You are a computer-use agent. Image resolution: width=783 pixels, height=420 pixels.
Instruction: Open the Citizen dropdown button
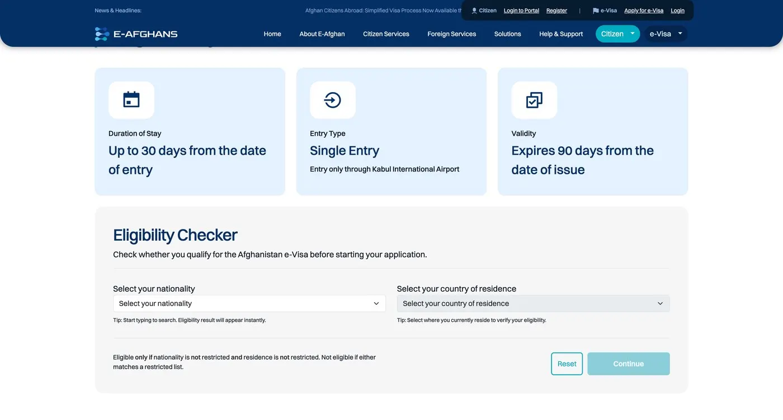click(617, 34)
